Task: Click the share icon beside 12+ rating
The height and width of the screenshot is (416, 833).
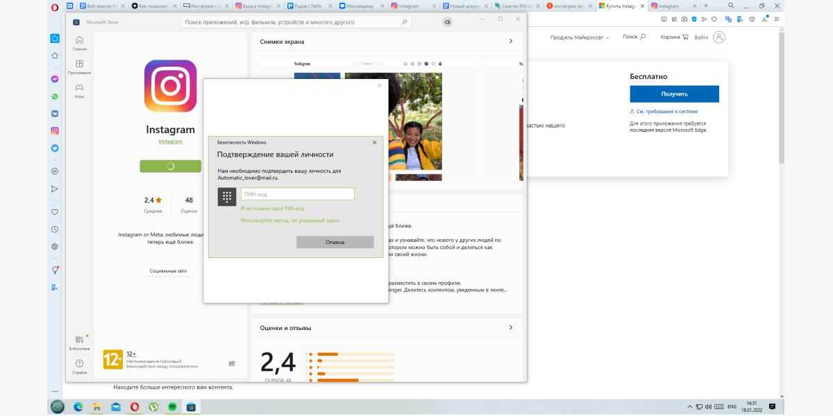Action: pyautogui.click(x=232, y=363)
